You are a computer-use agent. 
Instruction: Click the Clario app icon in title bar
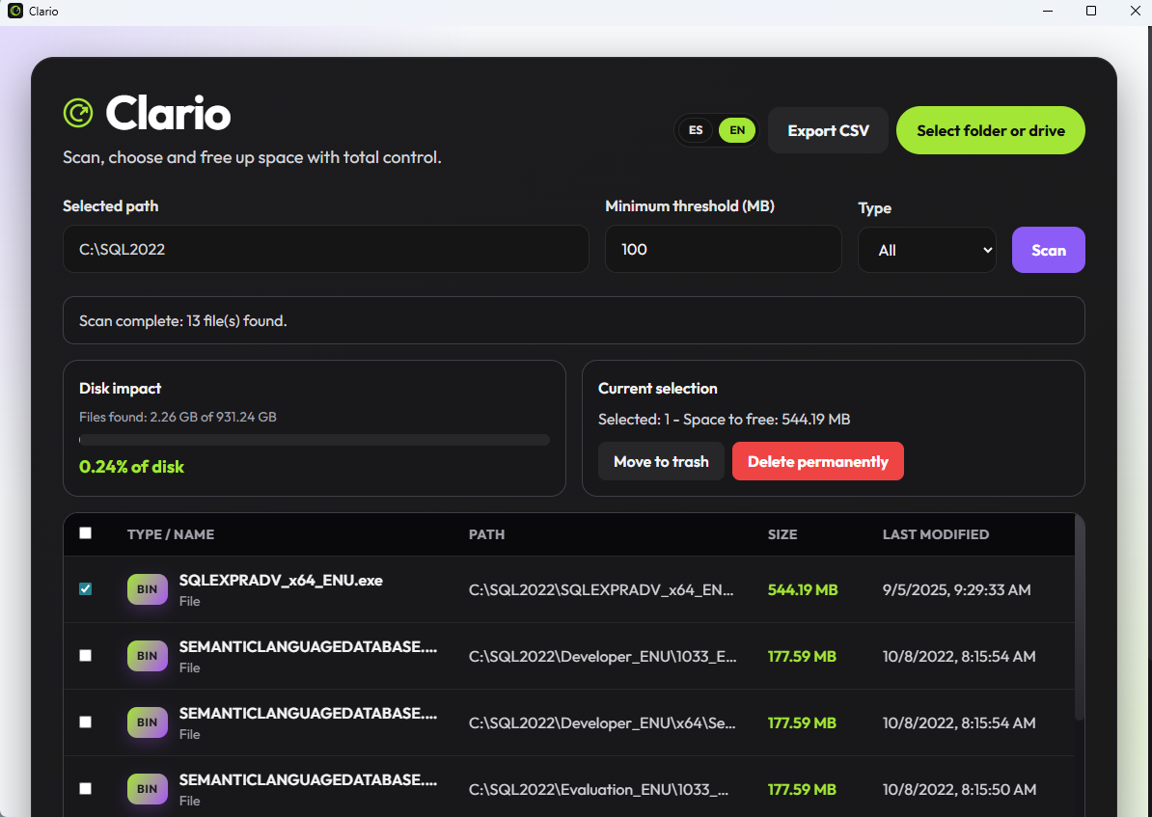tap(15, 11)
